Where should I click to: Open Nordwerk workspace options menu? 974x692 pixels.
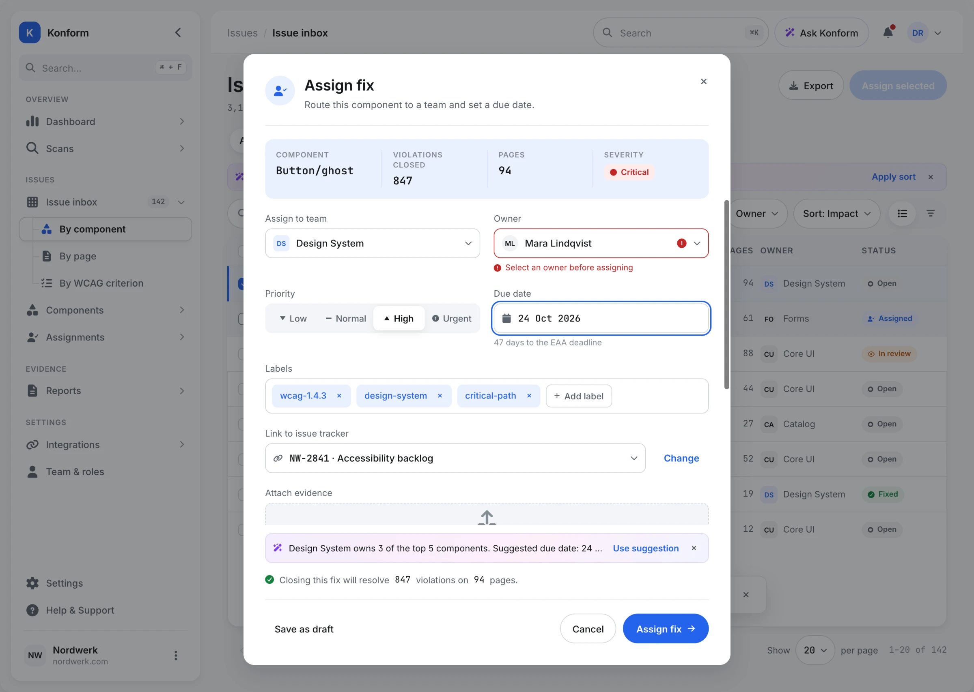point(176,656)
